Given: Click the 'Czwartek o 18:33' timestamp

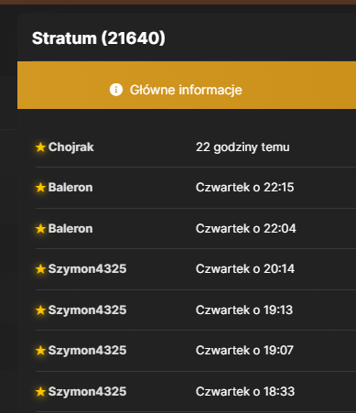Looking at the screenshot, I should [x=245, y=392].
